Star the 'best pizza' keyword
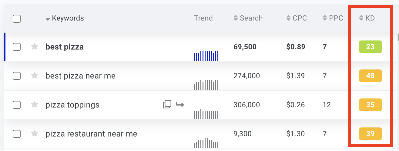 (x=35, y=47)
